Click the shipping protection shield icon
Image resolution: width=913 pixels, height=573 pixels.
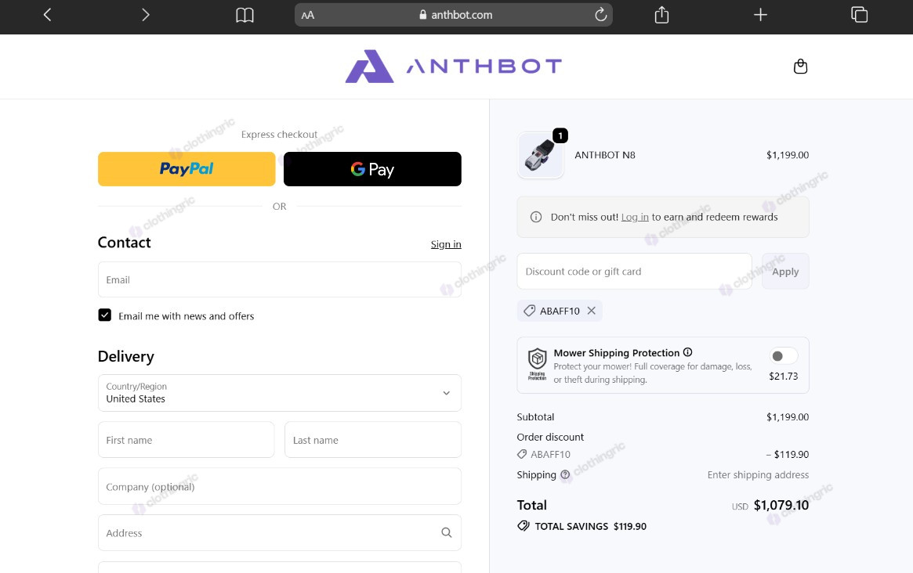537,364
